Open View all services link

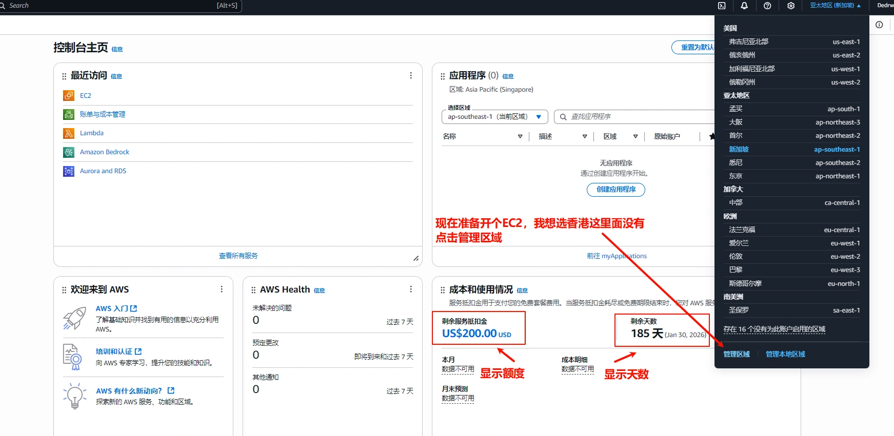point(238,256)
